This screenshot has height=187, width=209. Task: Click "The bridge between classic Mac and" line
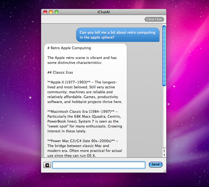click(78, 146)
